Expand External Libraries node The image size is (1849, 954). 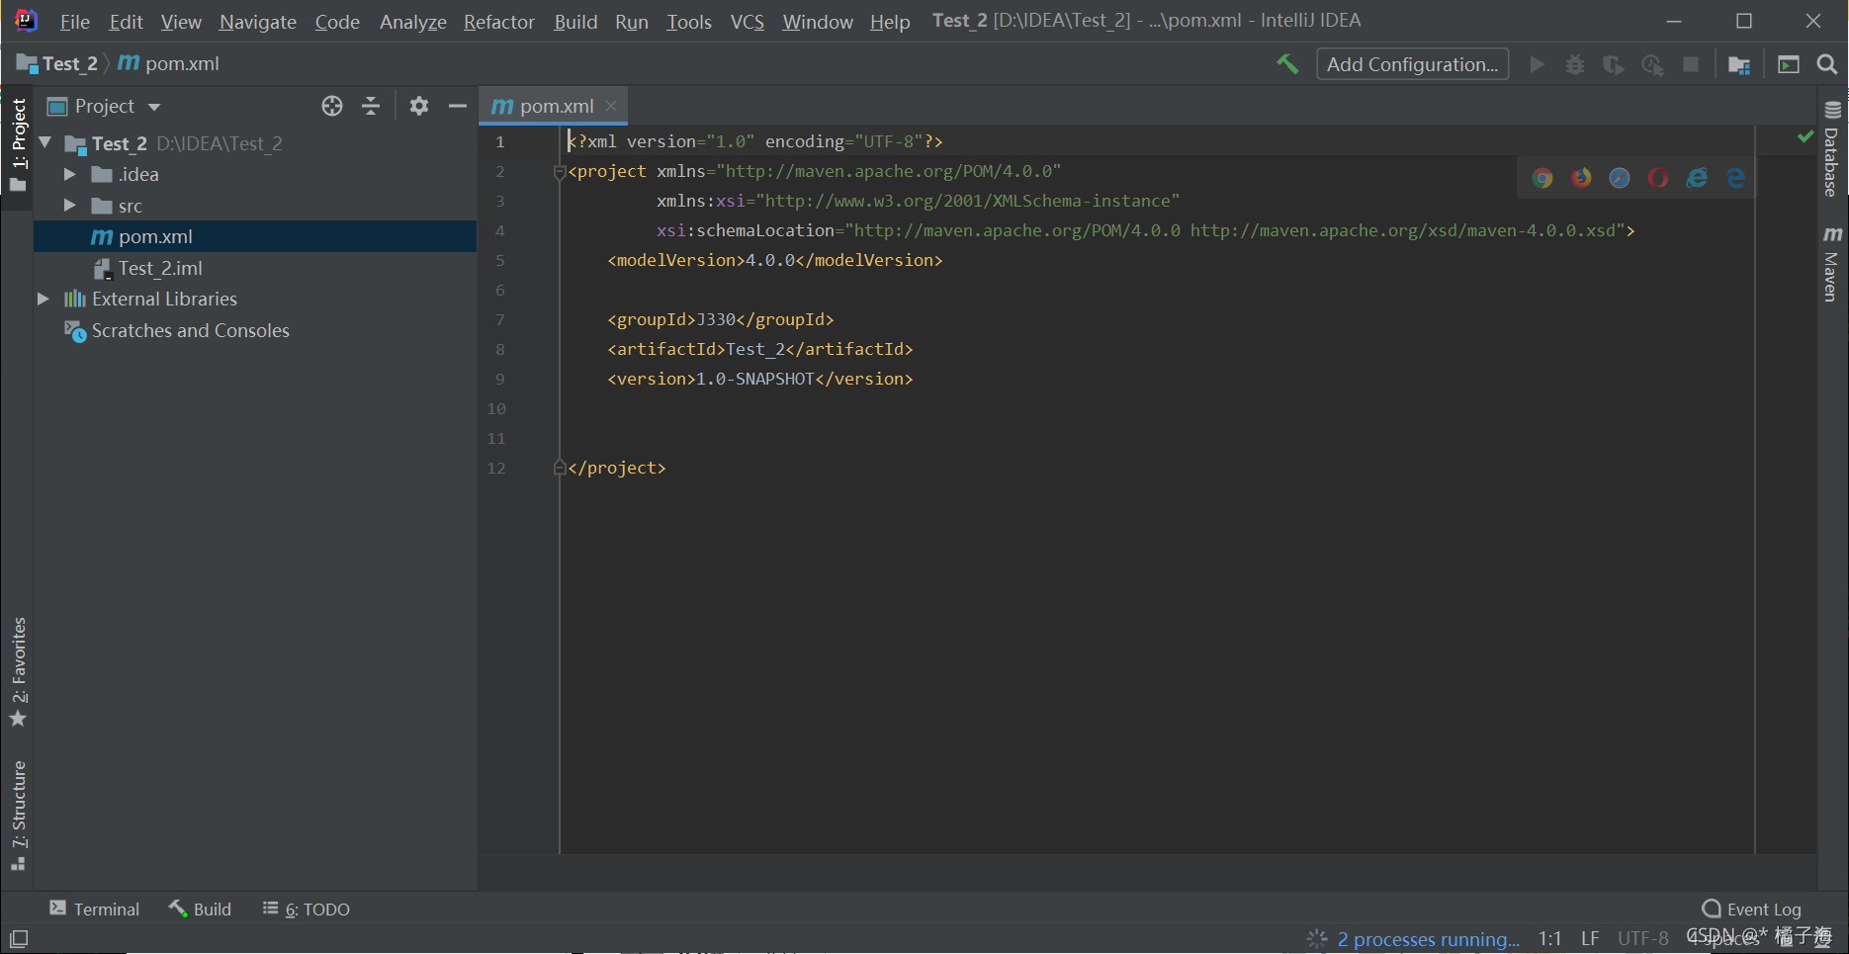click(x=43, y=299)
